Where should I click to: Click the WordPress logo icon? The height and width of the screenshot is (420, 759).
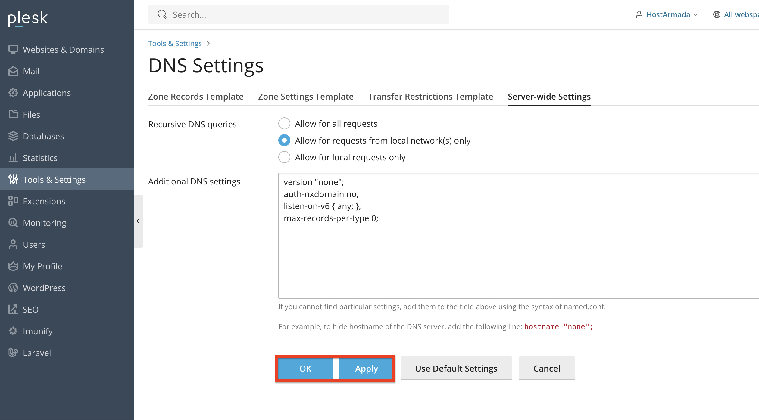[x=13, y=288]
